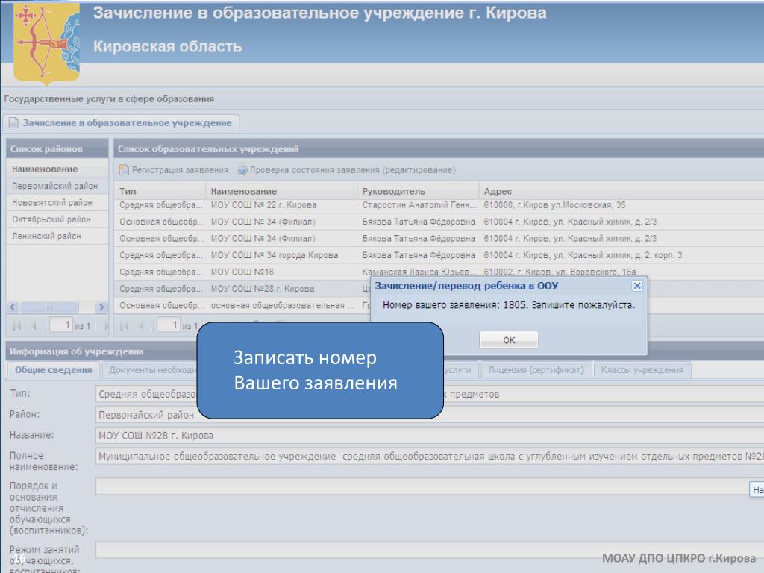Select the МОУ СОШ №16 row
Screen dimensions: 764x573
click(439, 272)
